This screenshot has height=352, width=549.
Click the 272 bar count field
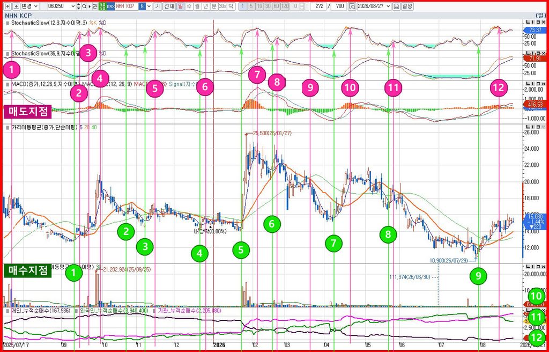tap(318, 6)
